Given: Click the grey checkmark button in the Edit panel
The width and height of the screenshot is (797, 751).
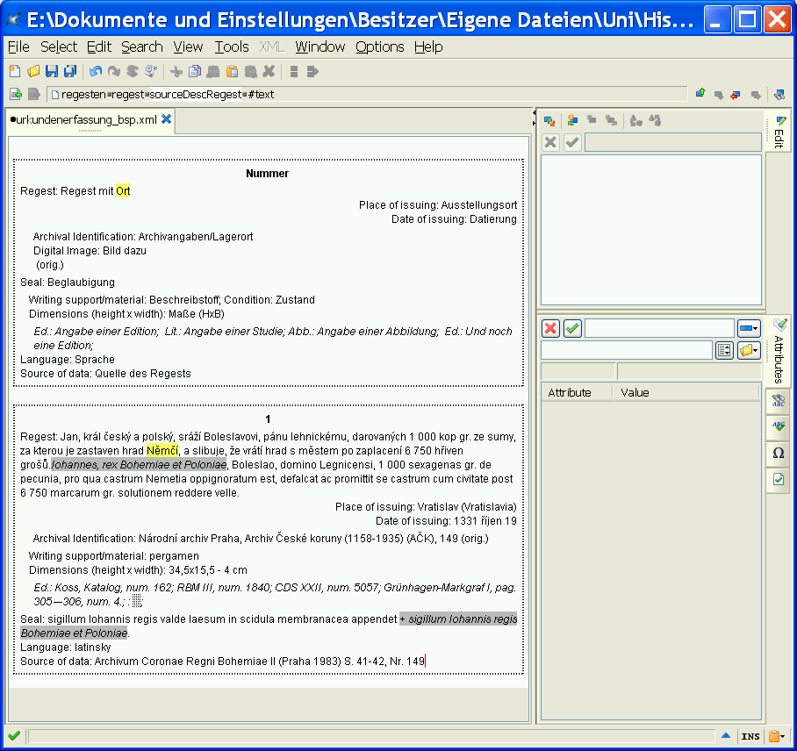Looking at the screenshot, I should 572,142.
